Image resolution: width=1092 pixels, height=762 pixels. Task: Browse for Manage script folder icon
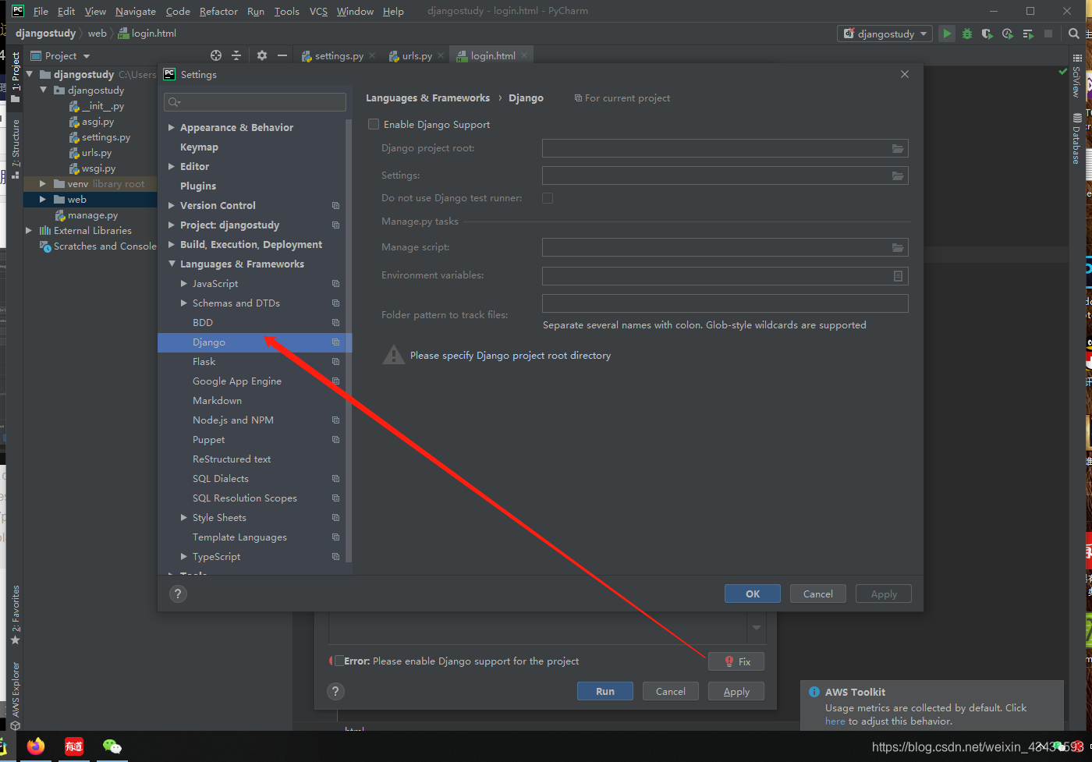pos(898,247)
